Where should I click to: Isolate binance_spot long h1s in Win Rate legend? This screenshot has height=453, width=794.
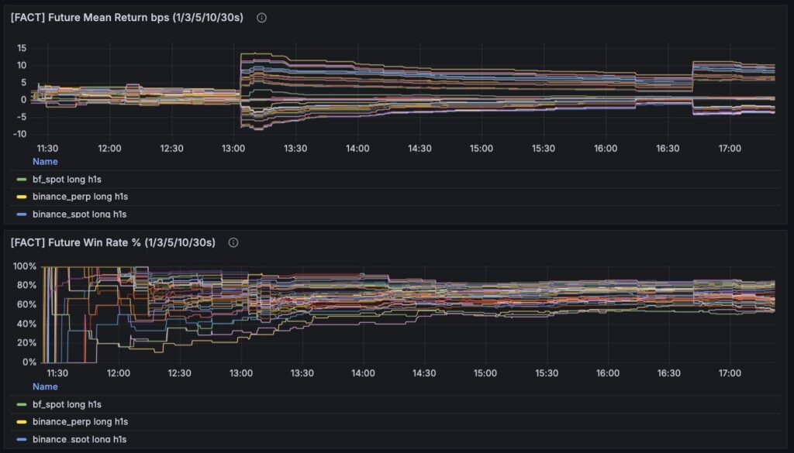tap(79, 439)
